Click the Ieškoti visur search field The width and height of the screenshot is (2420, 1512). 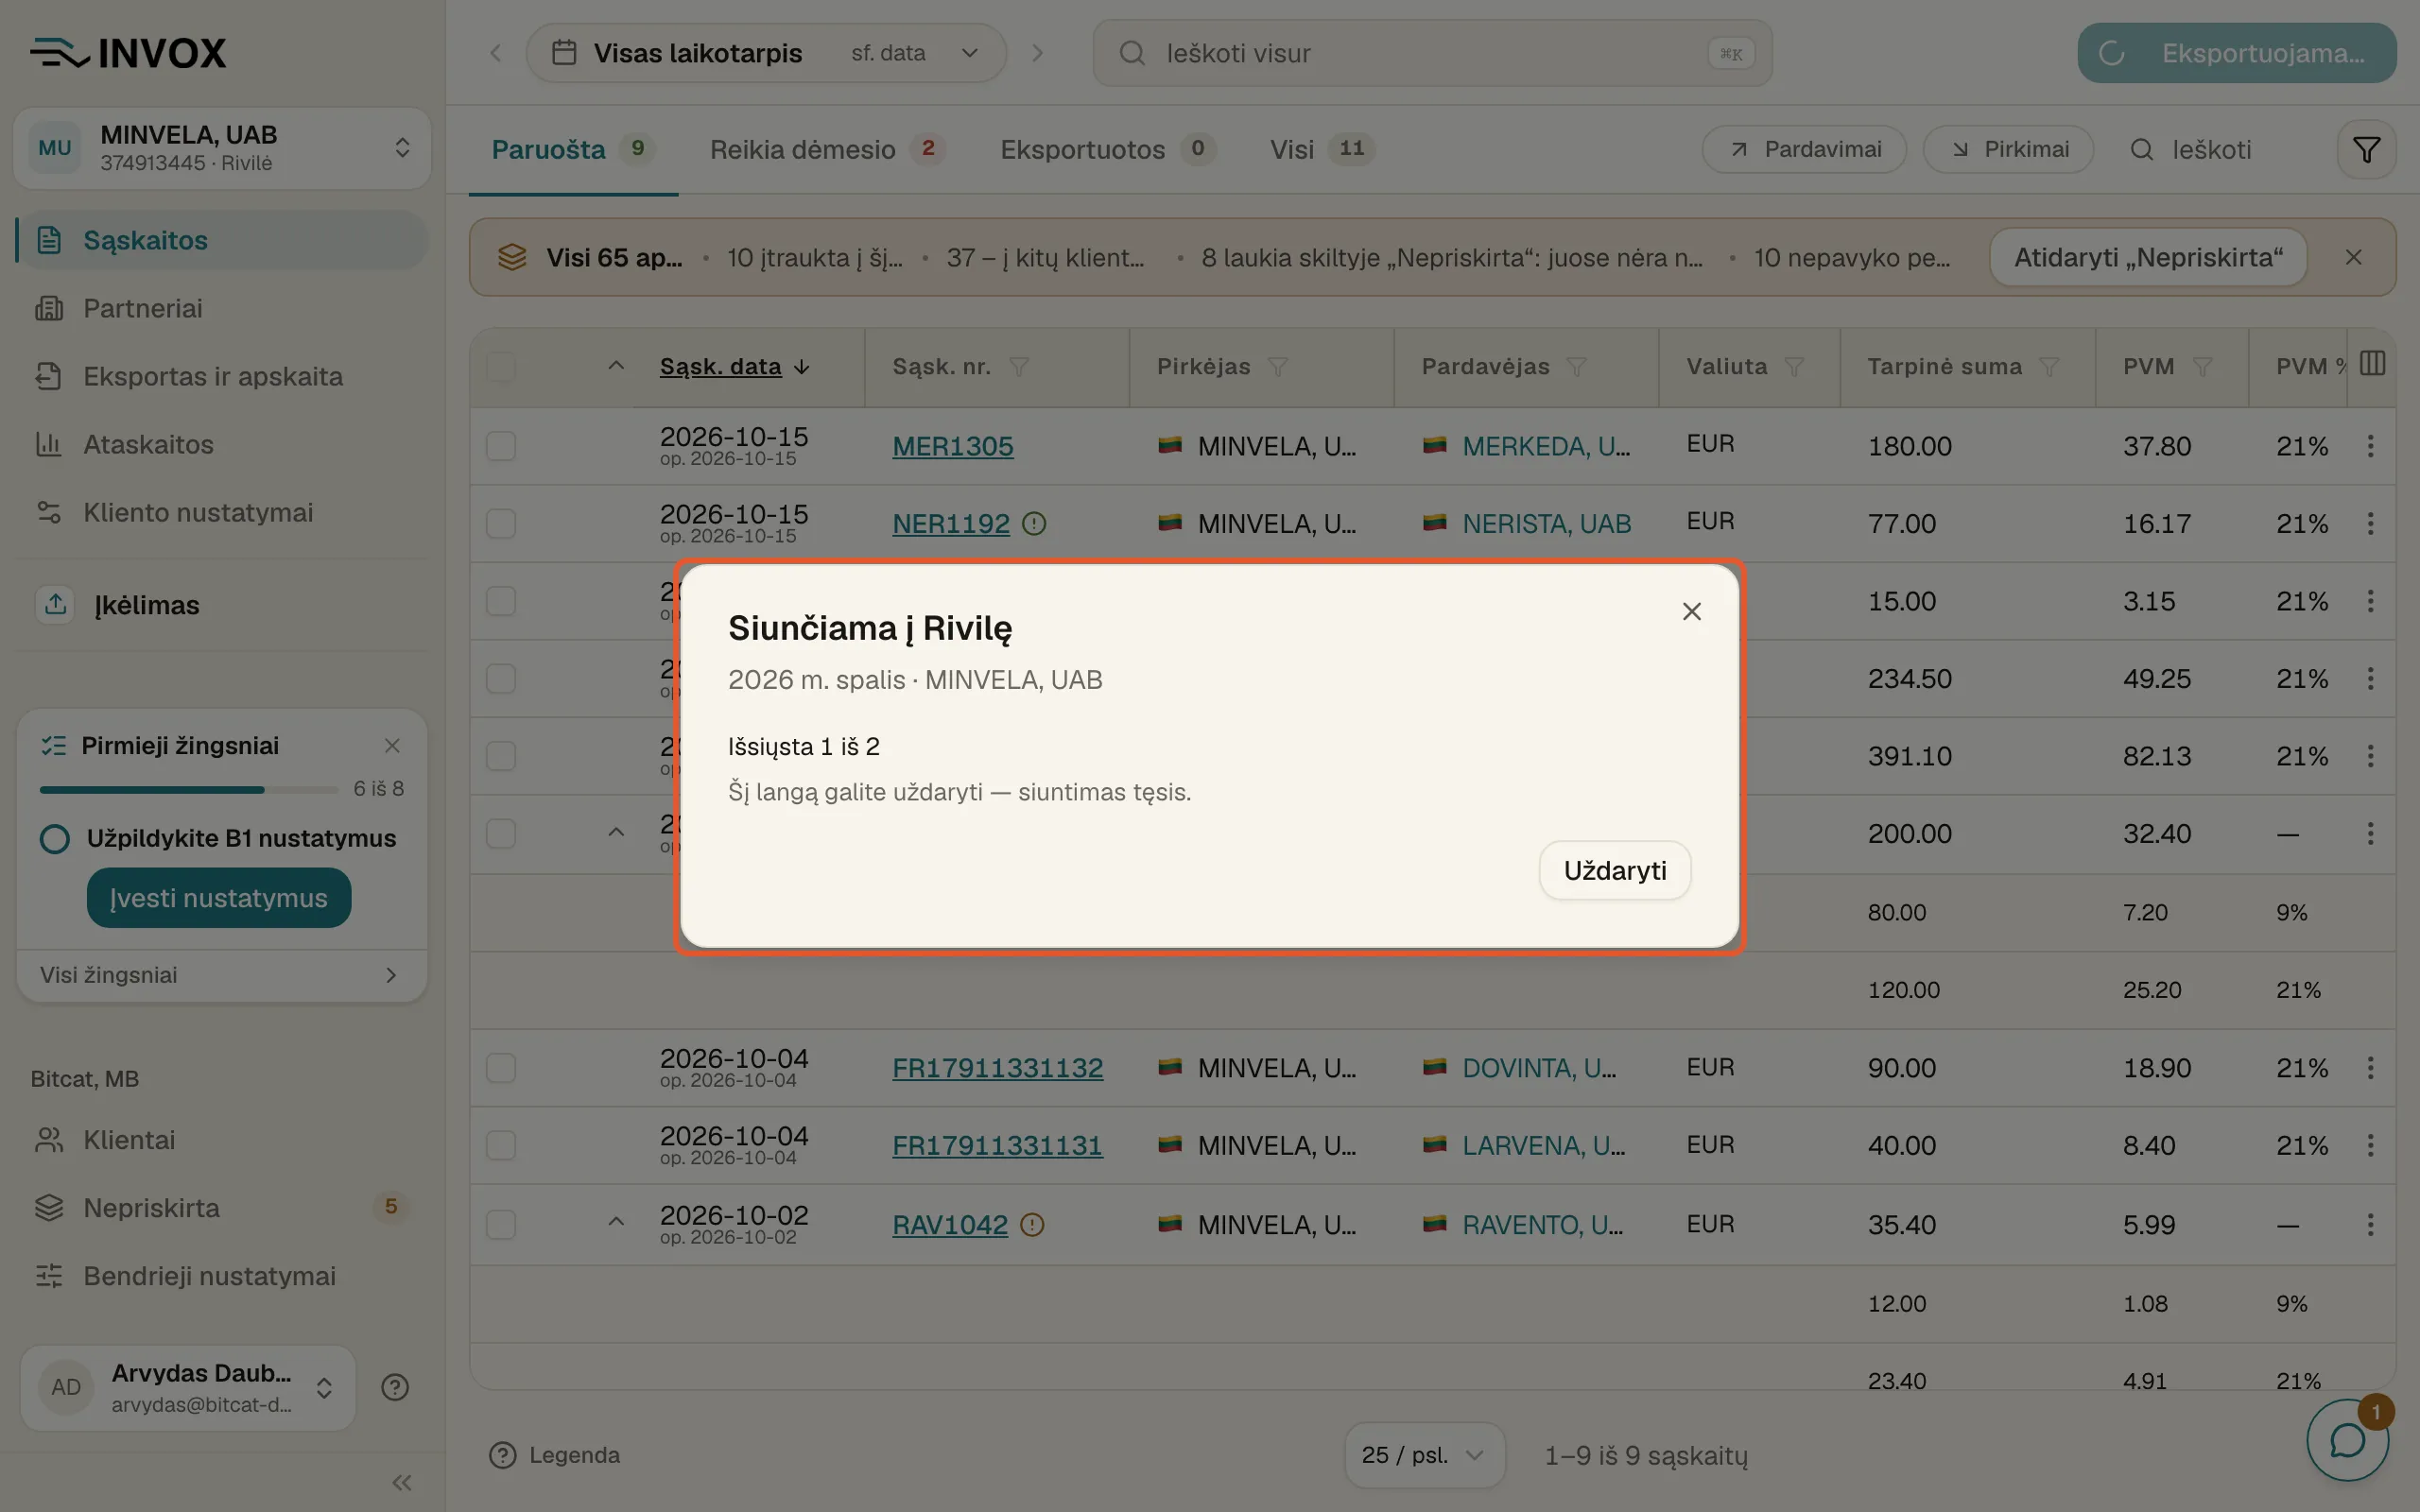pos(1432,53)
